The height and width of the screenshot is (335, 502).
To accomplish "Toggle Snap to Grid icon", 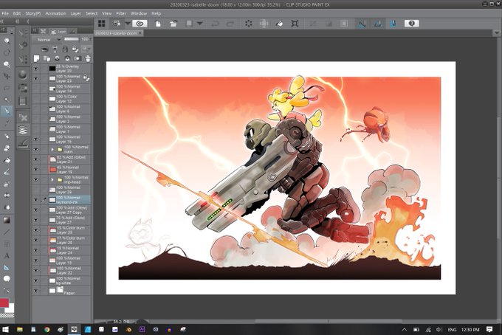I will 393,24.
